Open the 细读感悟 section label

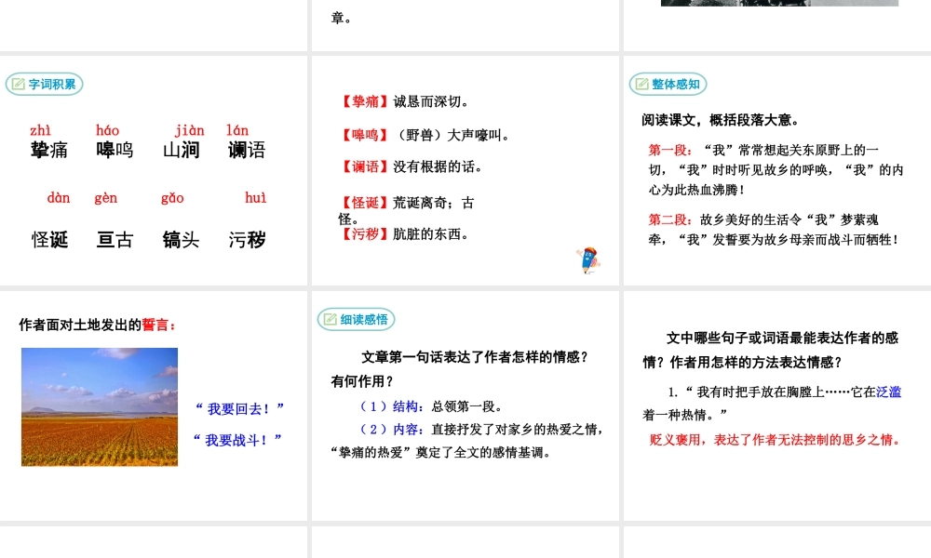pyautogui.click(x=357, y=320)
